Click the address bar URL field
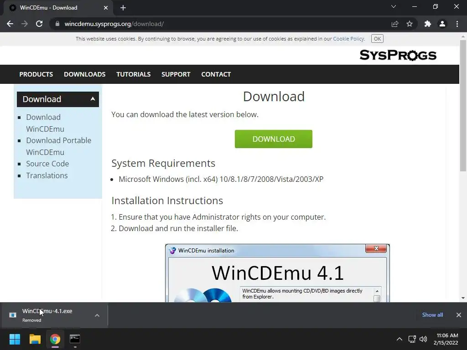 coord(220,24)
